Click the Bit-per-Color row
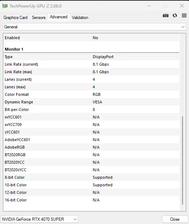189x224 pixels. click(x=92, y=109)
